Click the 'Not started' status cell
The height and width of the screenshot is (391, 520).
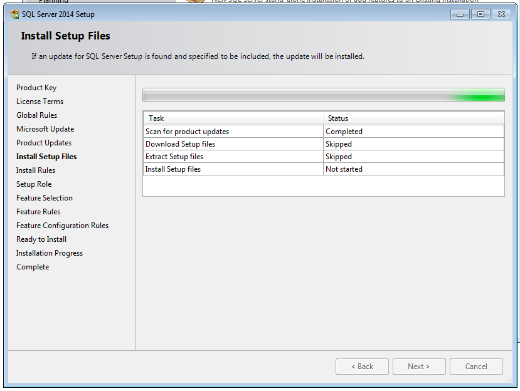point(413,169)
